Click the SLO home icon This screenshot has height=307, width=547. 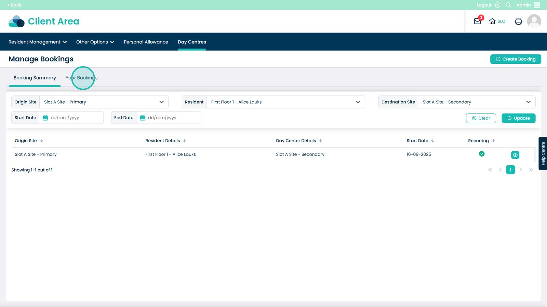coord(492,21)
